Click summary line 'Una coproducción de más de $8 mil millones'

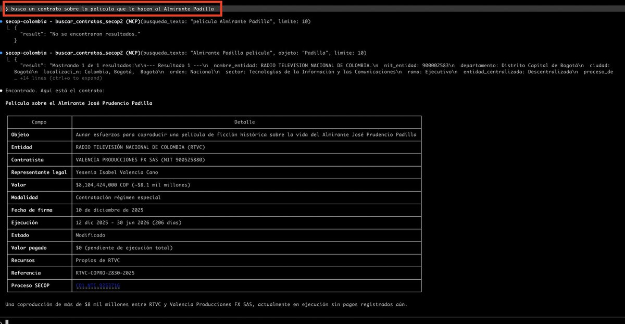(206, 304)
